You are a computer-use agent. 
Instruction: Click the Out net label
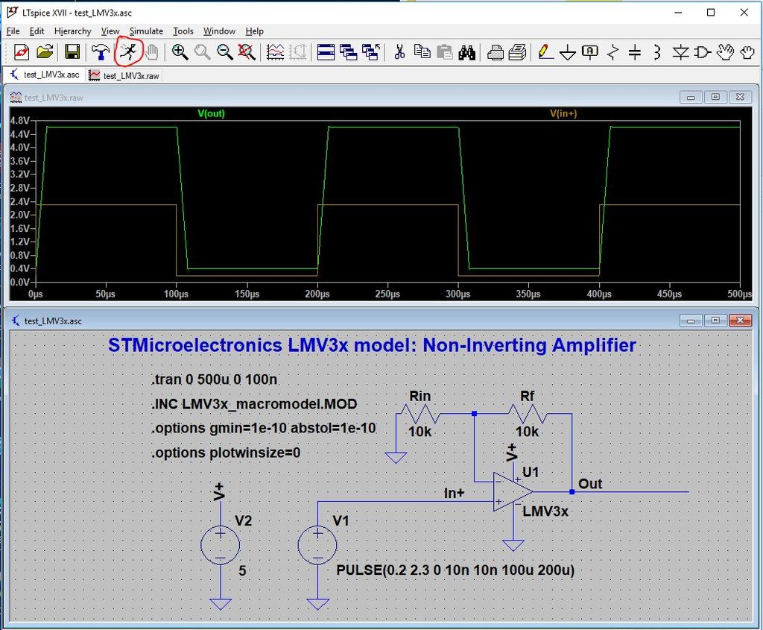pos(590,483)
